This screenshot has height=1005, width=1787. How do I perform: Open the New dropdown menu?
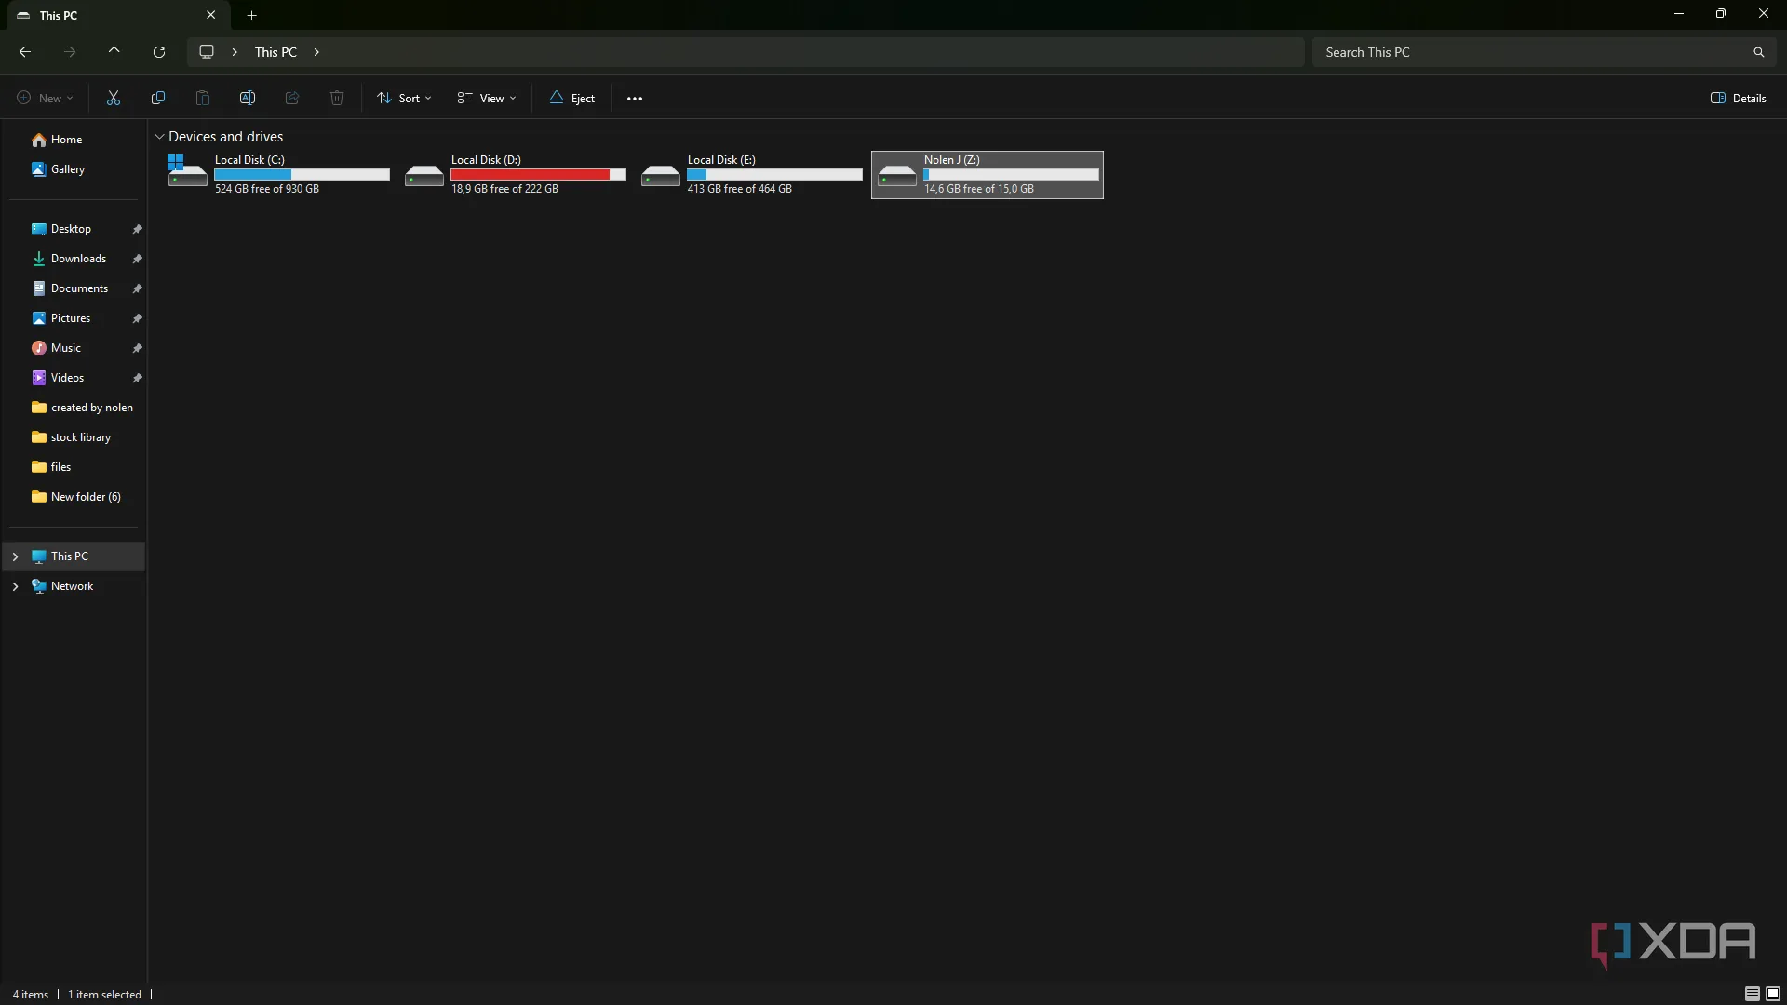click(45, 98)
